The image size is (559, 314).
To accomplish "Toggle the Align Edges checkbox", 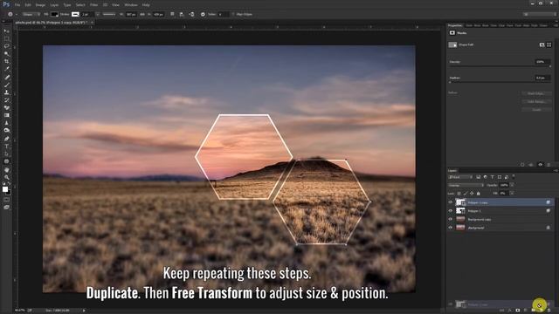I will click(233, 14).
